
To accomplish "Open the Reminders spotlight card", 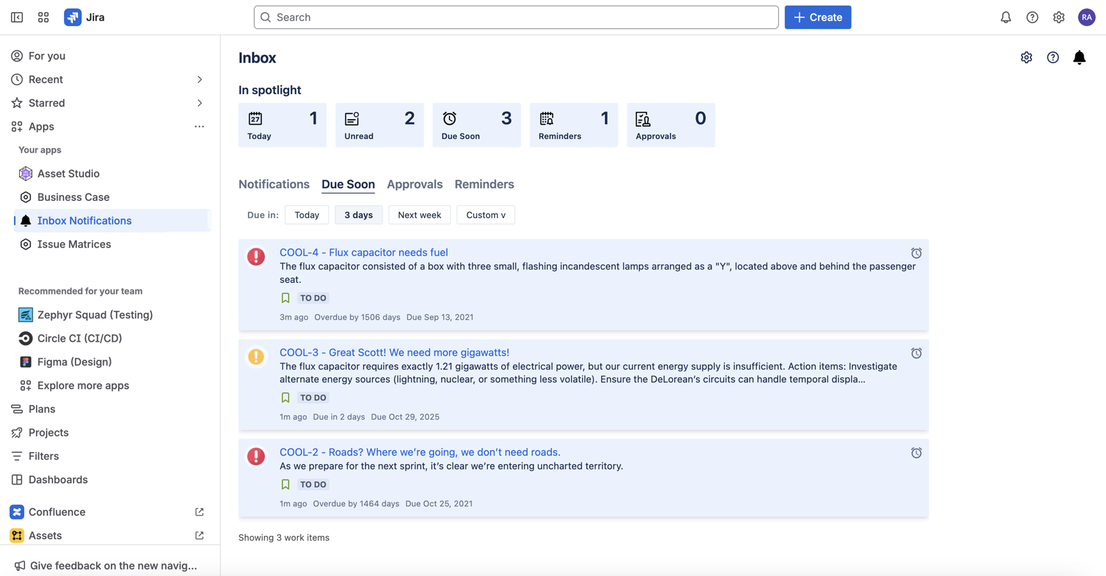I will [574, 125].
